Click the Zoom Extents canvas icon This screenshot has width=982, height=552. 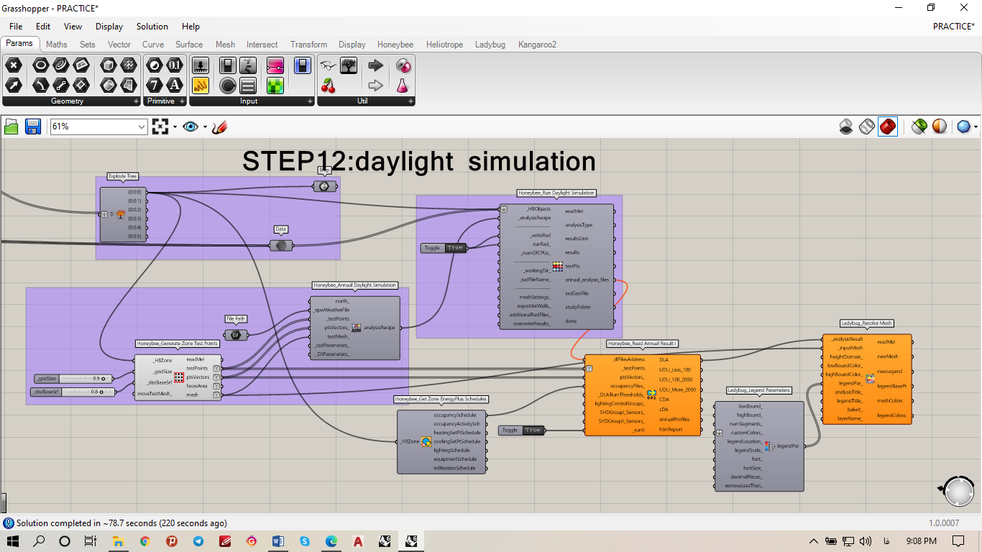pos(160,126)
